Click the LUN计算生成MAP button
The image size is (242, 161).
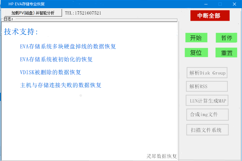(207, 101)
